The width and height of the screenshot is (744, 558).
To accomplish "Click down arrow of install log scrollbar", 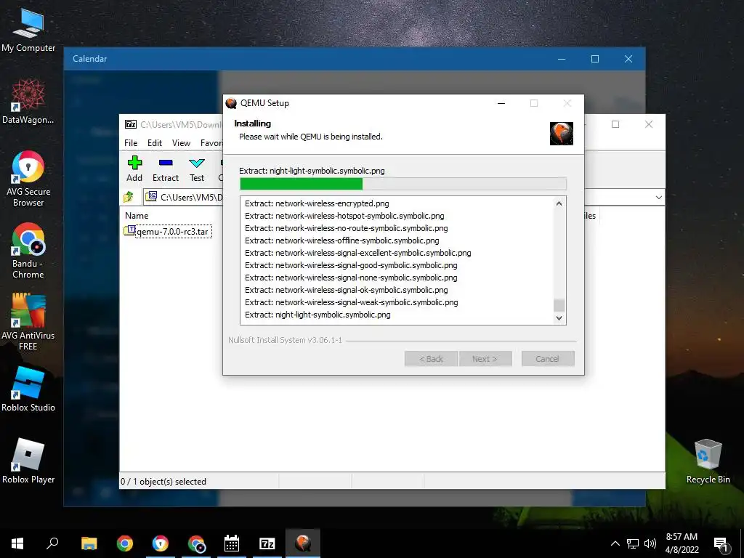I will [x=559, y=318].
